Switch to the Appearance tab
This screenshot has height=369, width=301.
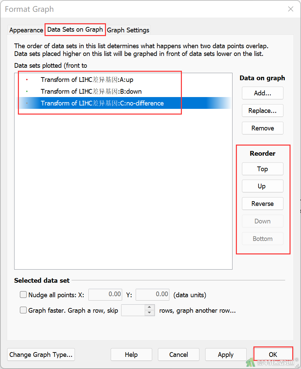click(x=26, y=30)
